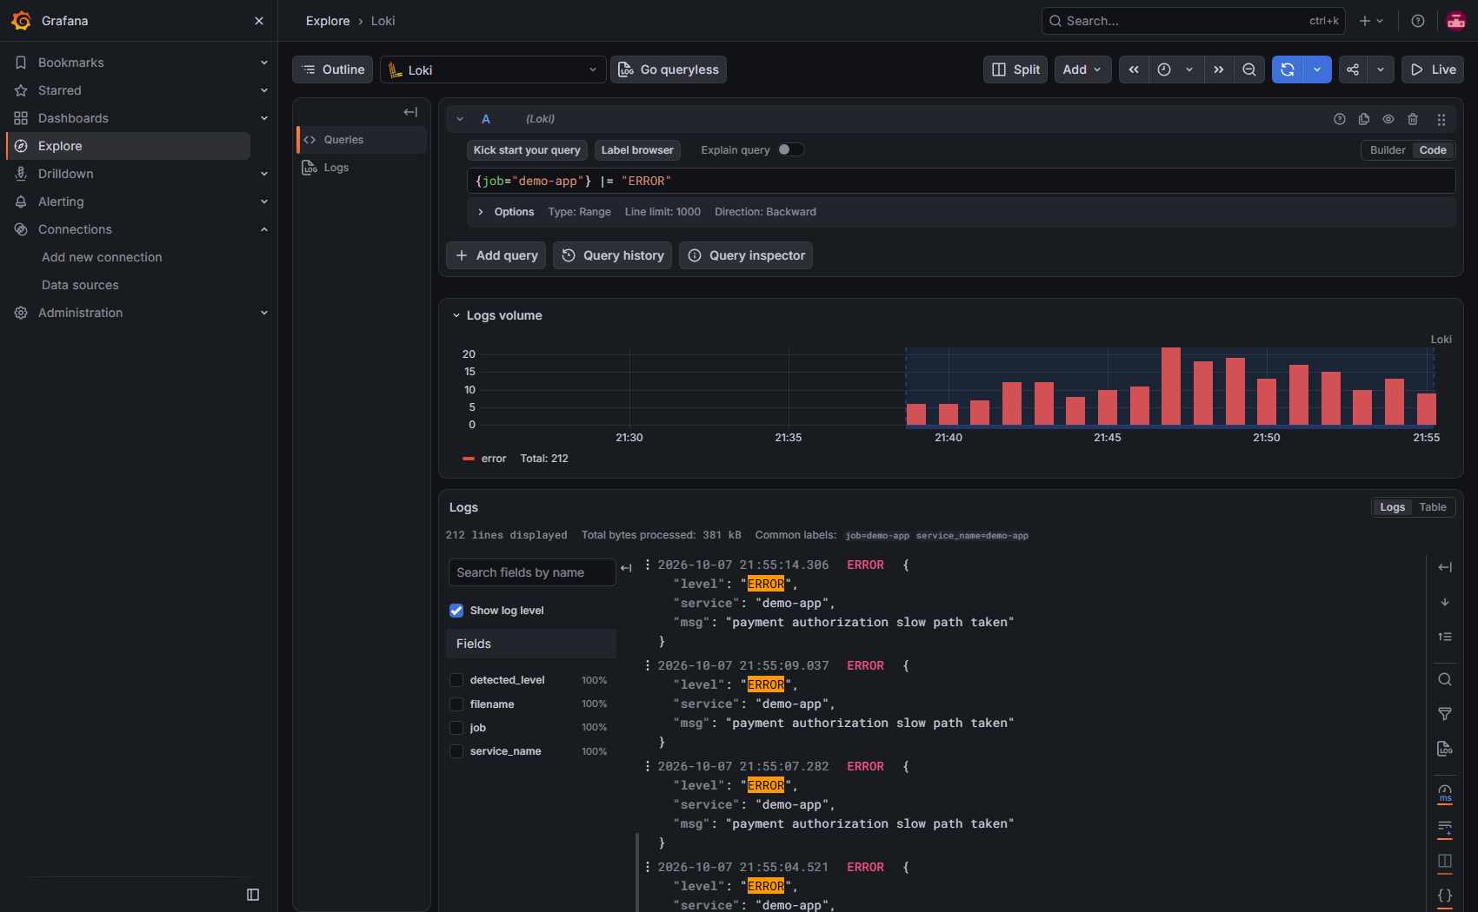The image size is (1478, 912).
Task: Toggle log sort order icon
Action: pyautogui.click(x=1445, y=637)
